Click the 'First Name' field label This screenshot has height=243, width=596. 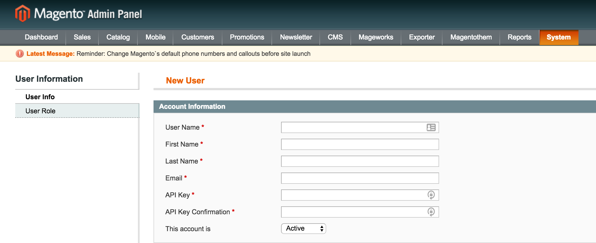(x=182, y=144)
